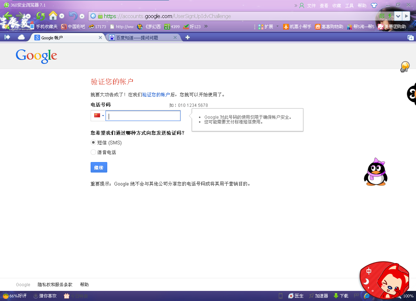Open the http://ww bookmark
Image resolution: width=416 pixels, height=301 pixels.
122,26
